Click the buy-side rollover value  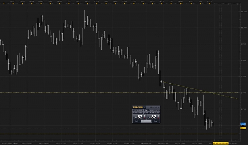[x=154, y=113]
